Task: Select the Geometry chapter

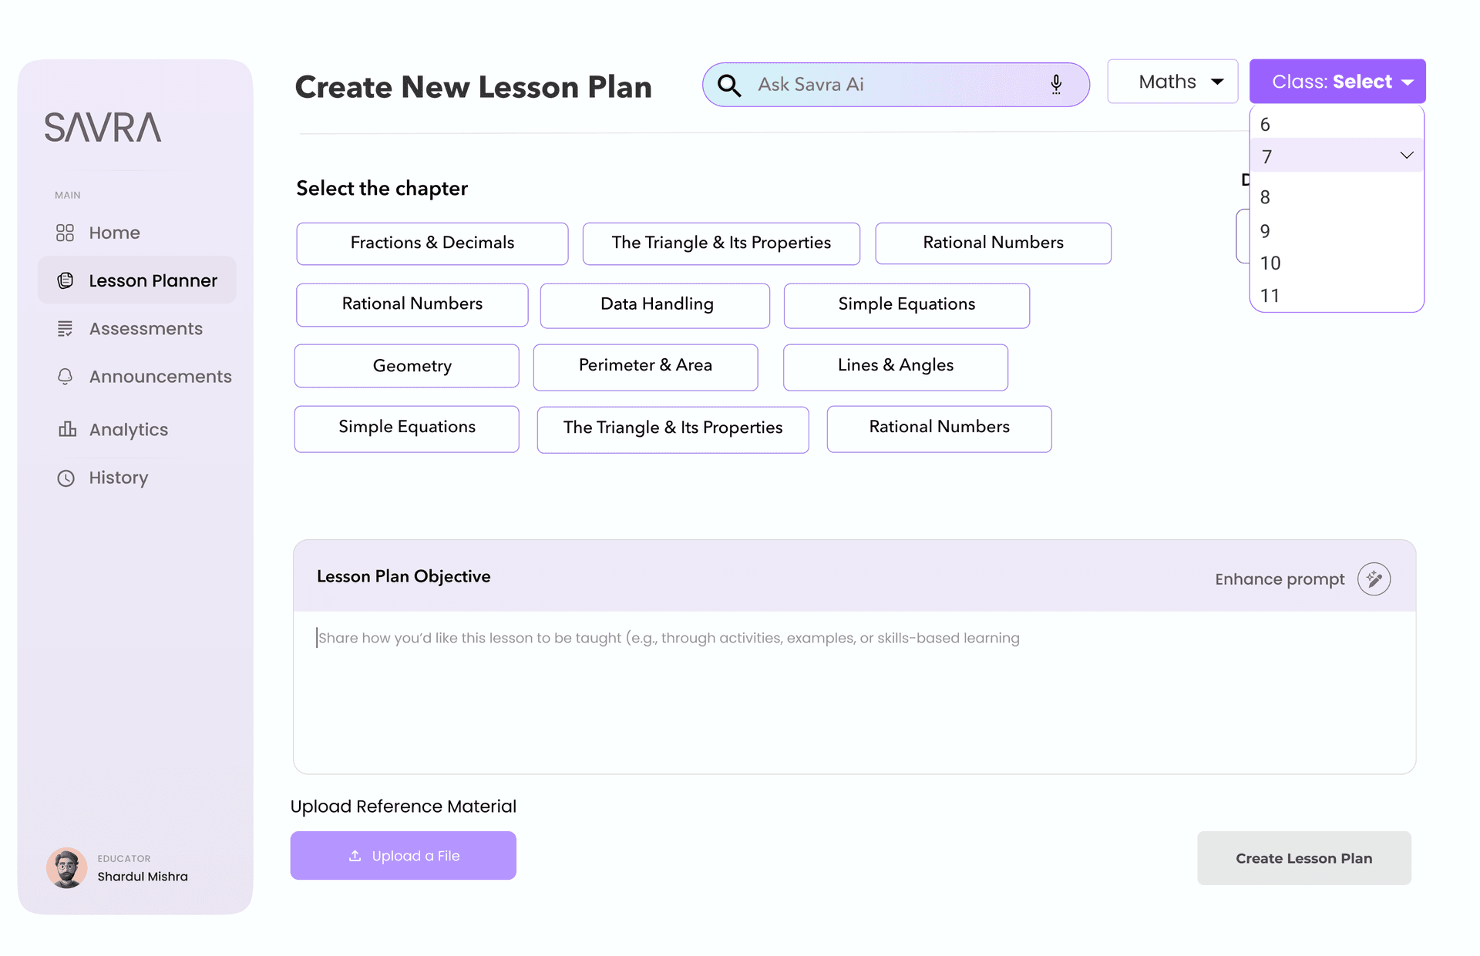Action: click(x=406, y=366)
